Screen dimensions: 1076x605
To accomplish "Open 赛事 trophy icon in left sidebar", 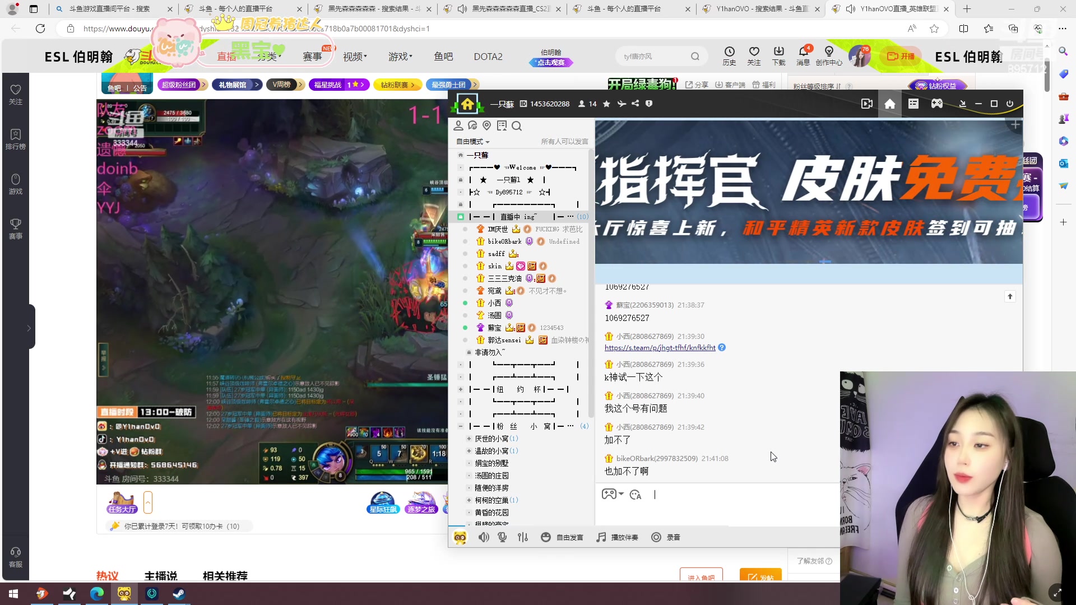I will point(16,229).
